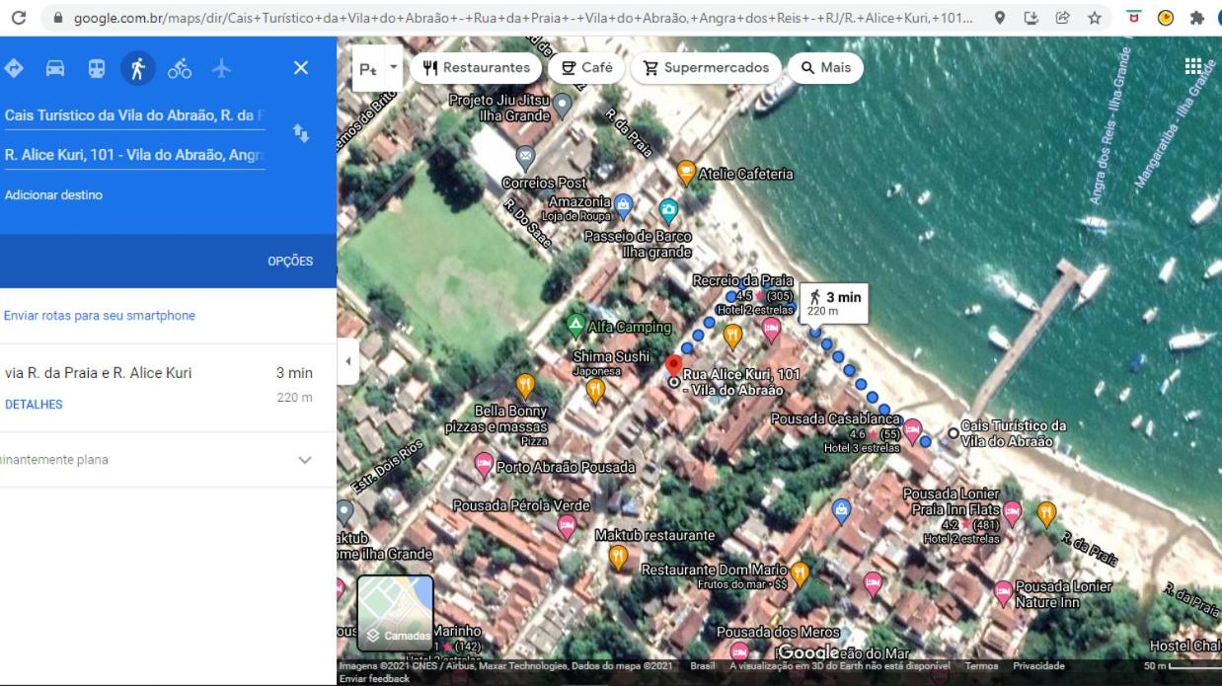
Task: Select the driving travel mode icon
Action: tap(55, 68)
